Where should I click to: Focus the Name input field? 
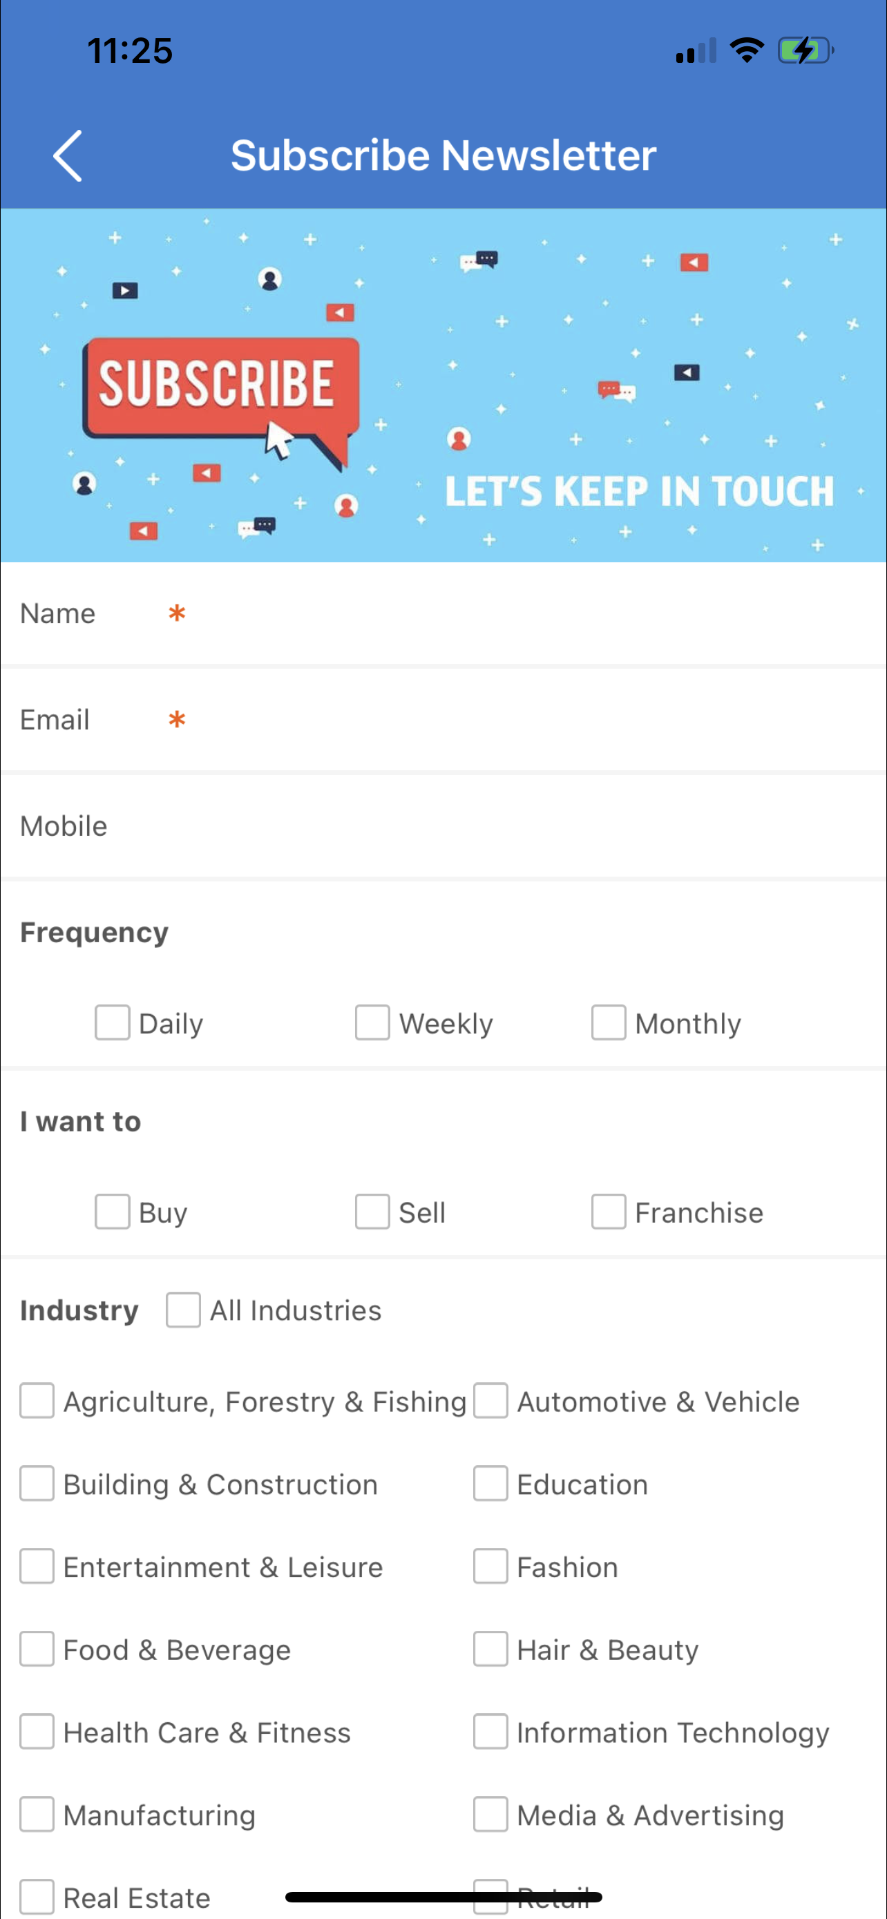tap(443, 614)
